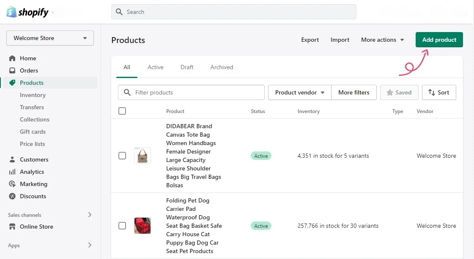Click the star icon on the Saved button
The height and width of the screenshot is (259, 474).
[x=390, y=92]
